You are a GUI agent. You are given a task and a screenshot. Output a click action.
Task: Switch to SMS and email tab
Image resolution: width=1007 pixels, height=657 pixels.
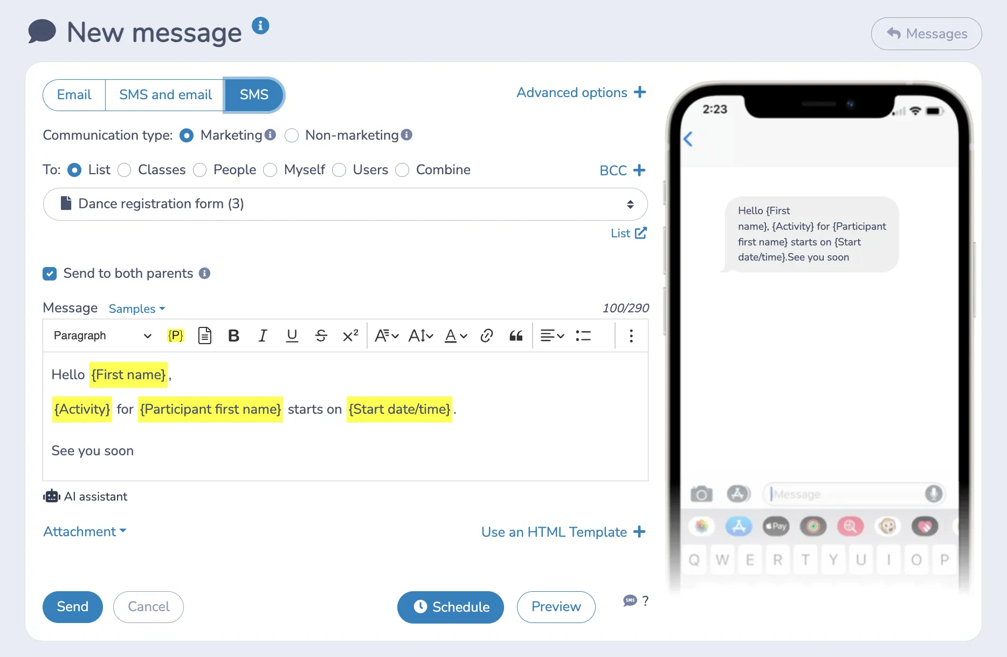(165, 95)
